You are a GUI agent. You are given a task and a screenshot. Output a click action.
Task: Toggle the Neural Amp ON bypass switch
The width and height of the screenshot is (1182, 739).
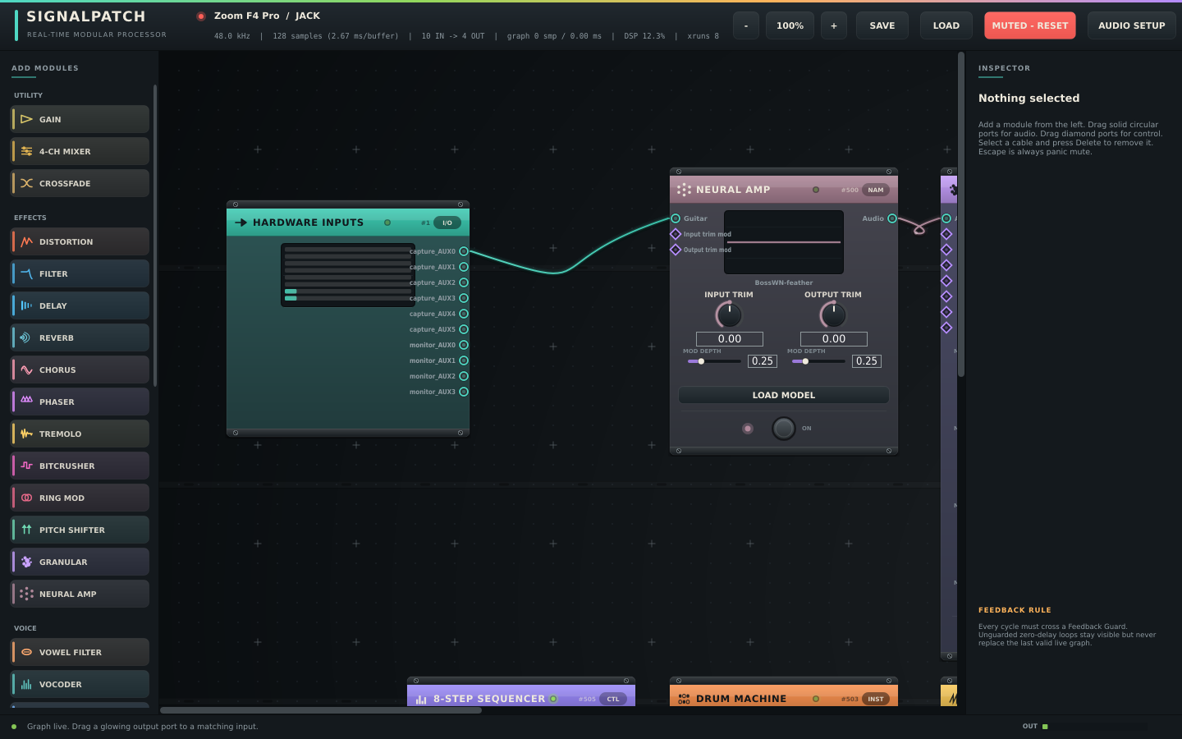[x=784, y=428]
